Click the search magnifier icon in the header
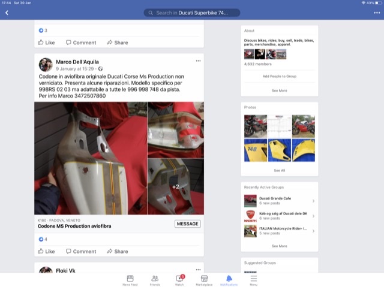This screenshot has width=384, height=287. pos(151,13)
